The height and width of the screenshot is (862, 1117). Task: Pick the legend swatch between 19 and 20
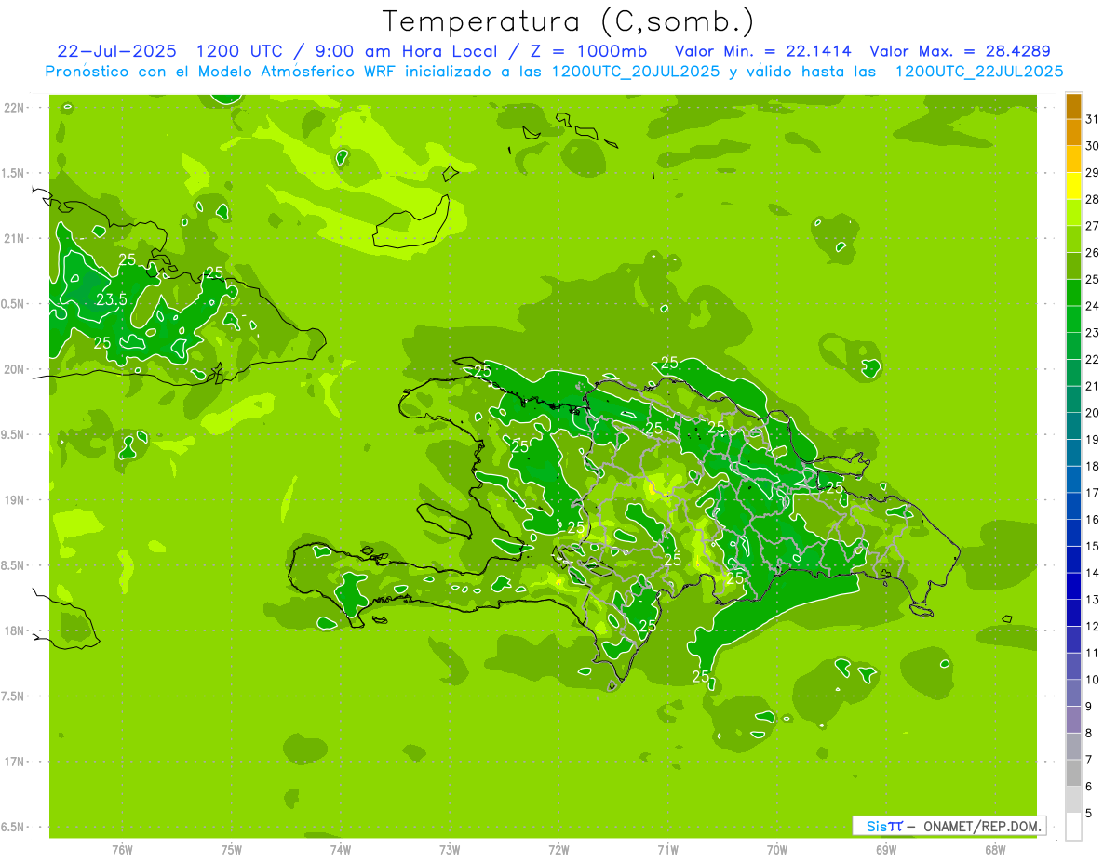[1073, 426]
